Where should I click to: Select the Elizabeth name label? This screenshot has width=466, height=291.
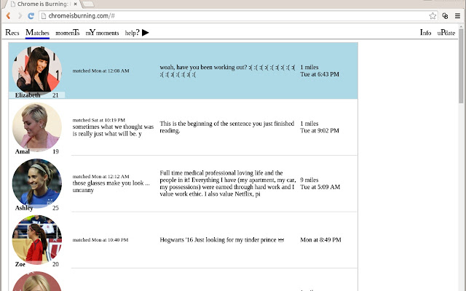(x=28, y=95)
